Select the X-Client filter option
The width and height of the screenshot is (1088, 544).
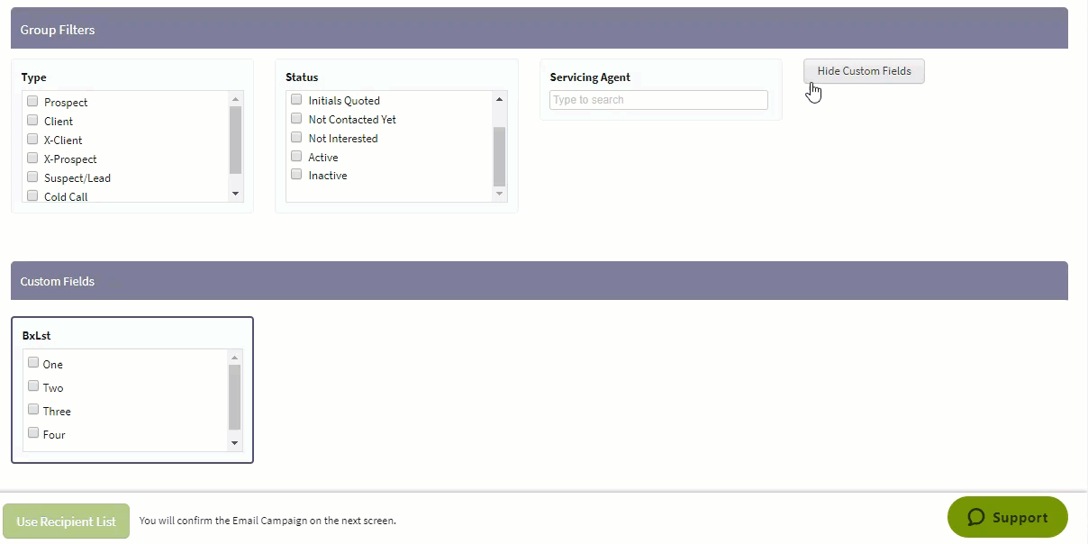click(x=32, y=140)
